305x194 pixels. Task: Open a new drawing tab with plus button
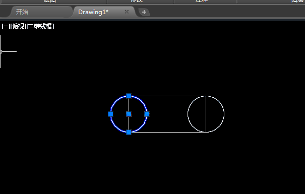pyautogui.click(x=144, y=12)
